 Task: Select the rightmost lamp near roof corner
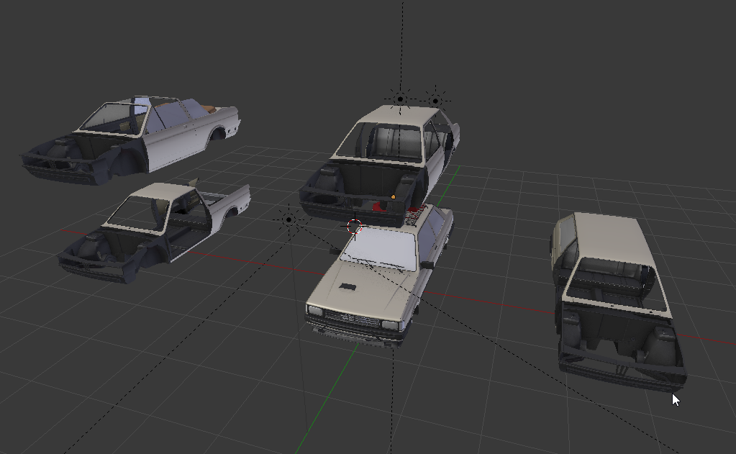435,100
